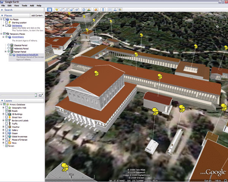Enable the 3D Buildings layer checkbox
The height and width of the screenshot is (182, 228).
(6, 114)
